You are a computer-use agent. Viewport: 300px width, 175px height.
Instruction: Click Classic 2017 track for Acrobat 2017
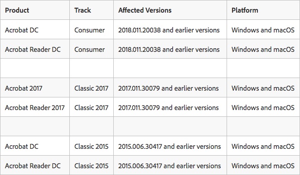tap(91, 88)
